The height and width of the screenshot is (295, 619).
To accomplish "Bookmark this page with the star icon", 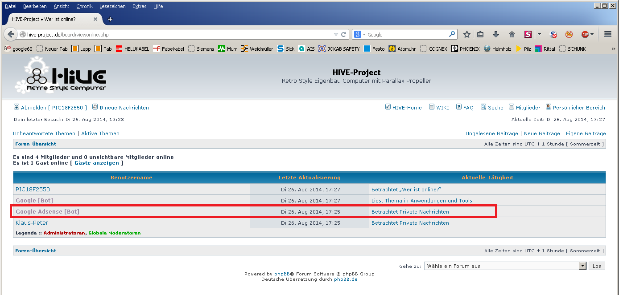I will pyautogui.click(x=467, y=34).
